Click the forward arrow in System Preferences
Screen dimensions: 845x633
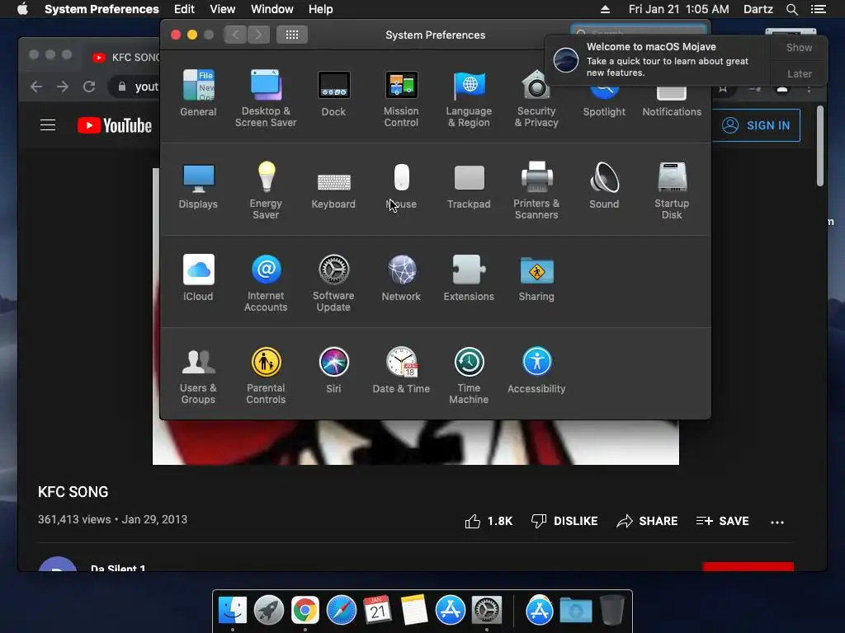pos(258,35)
